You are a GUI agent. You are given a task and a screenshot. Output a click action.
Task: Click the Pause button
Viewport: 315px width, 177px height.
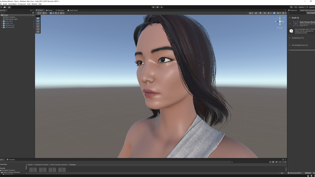tap(157, 7)
